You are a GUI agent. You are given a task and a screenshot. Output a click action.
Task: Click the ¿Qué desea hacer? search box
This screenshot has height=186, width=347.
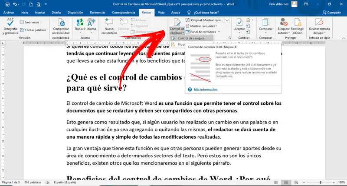click(206, 13)
